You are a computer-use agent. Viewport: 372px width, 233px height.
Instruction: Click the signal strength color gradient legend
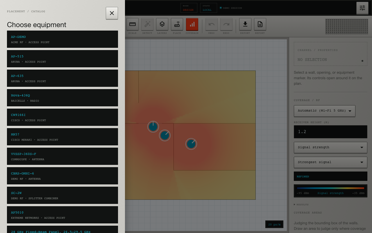point(330,188)
